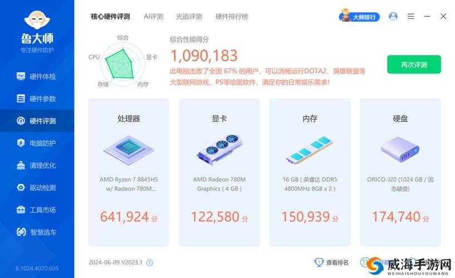Open 电脑防护 shield item
This screenshot has width=455, height=278.
tap(36, 143)
